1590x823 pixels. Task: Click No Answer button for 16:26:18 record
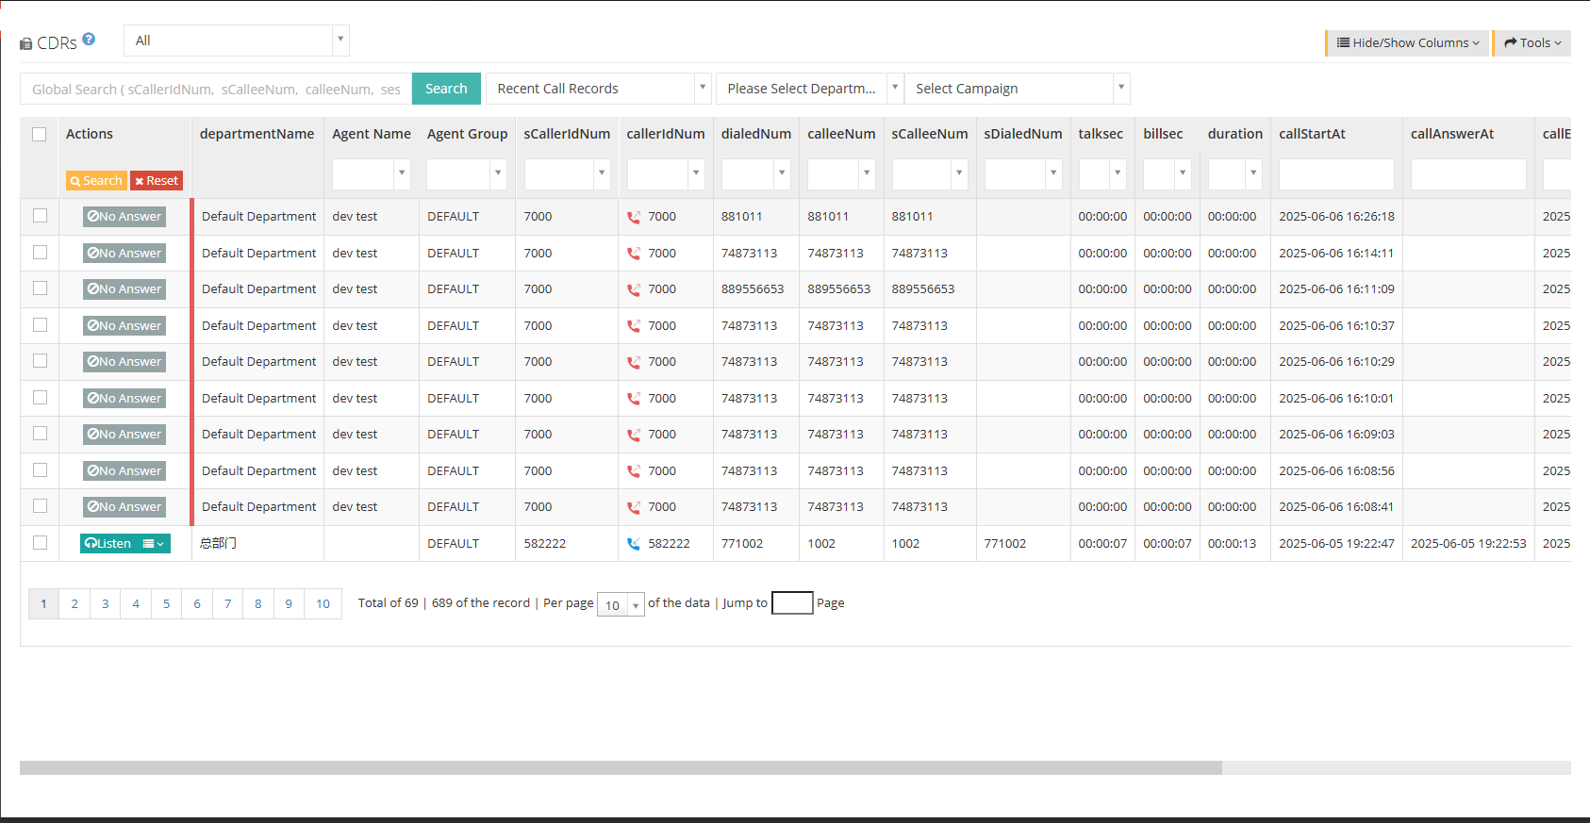[x=124, y=217]
